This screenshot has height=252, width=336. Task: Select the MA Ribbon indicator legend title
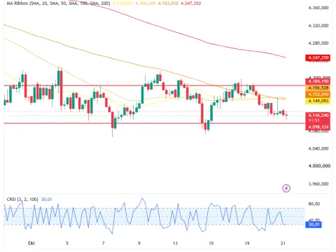[x=58, y=3]
